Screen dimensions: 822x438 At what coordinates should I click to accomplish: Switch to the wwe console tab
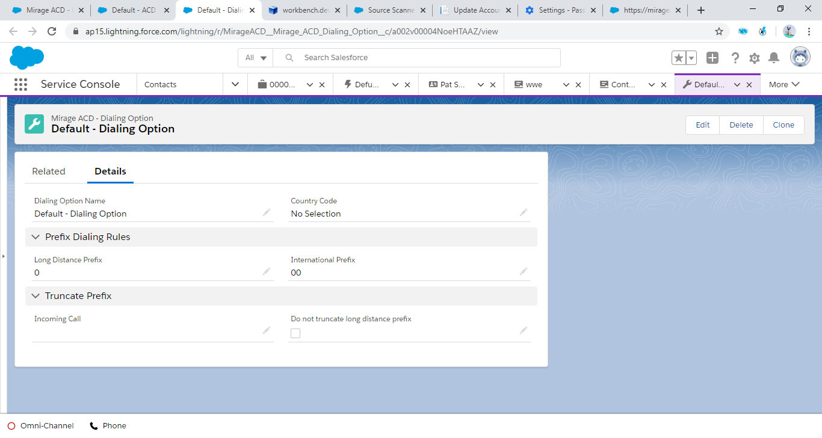tap(534, 85)
